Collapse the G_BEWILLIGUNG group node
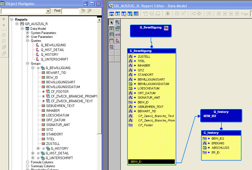 pyautogui.click(x=33, y=68)
